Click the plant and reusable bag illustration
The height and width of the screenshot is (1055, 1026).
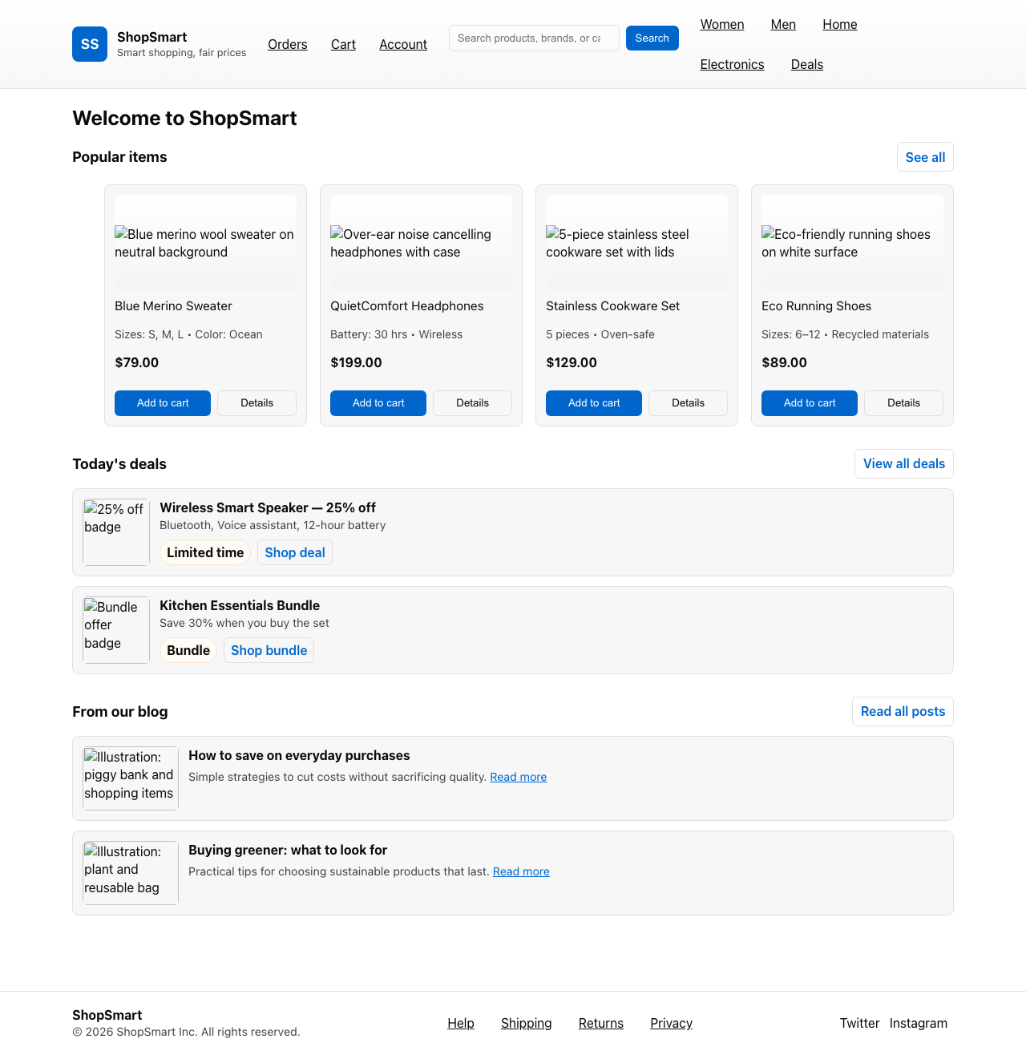tap(130, 872)
